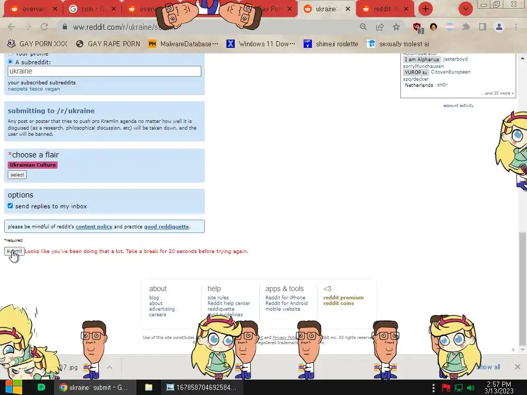Click the forward navigation arrow
This screenshot has width=527, height=395.
(28, 27)
